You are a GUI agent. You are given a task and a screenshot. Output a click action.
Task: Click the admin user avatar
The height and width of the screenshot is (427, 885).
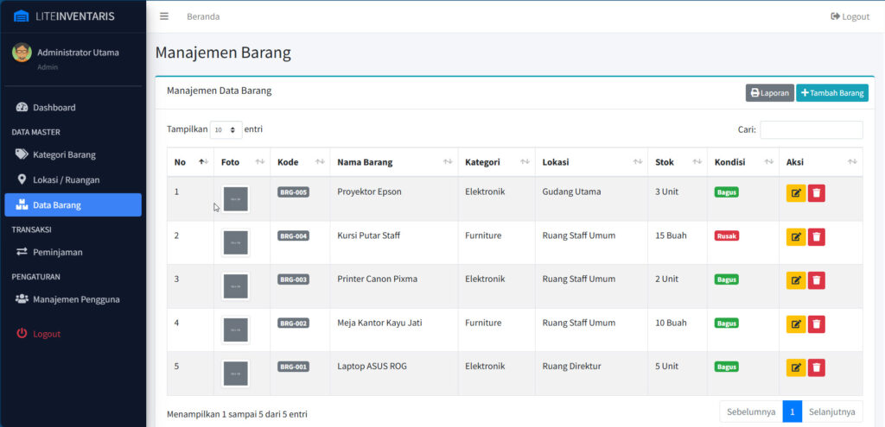(22, 53)
